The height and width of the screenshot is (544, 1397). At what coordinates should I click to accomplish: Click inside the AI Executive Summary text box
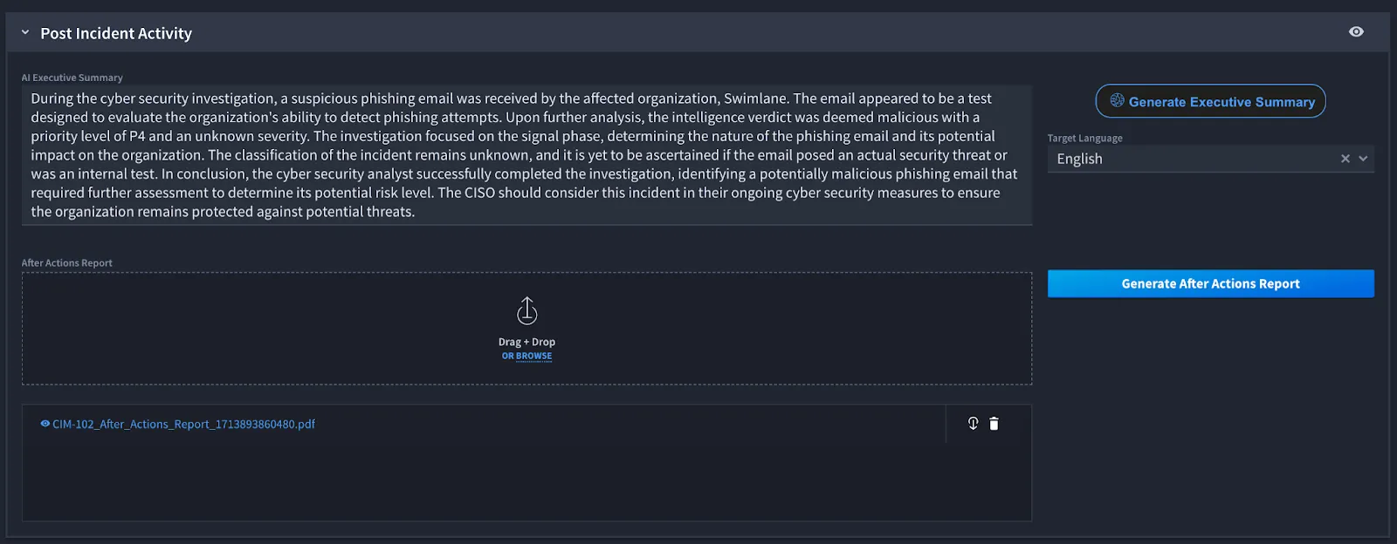[x=526, y=155]
